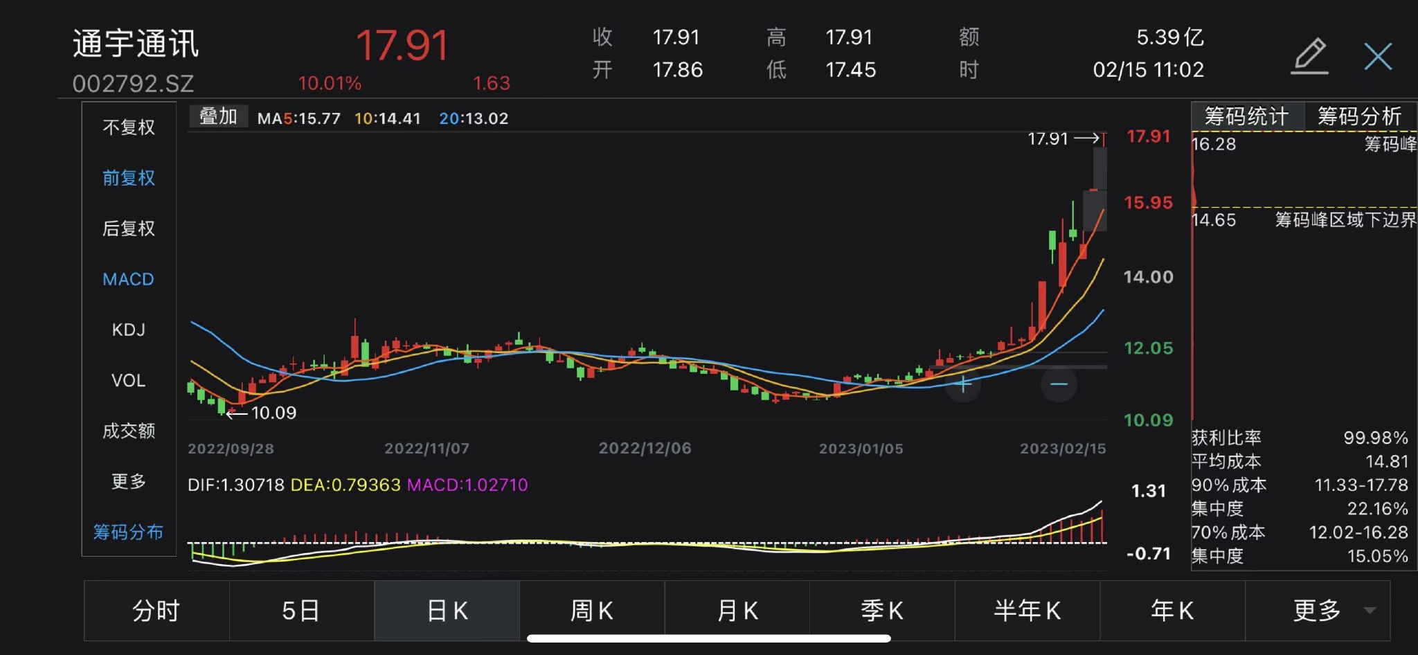Image resolution: width=1418 pixels, height=655 pixels.
Task: Select the 日K daily candlestick tab
Action: tap(447, 611)
